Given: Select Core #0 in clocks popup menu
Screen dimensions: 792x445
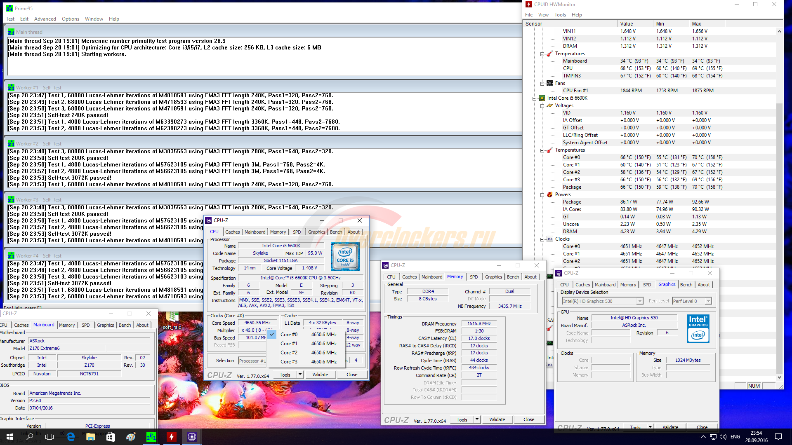Looking at the screenshot, I should [x=289, y=335].
